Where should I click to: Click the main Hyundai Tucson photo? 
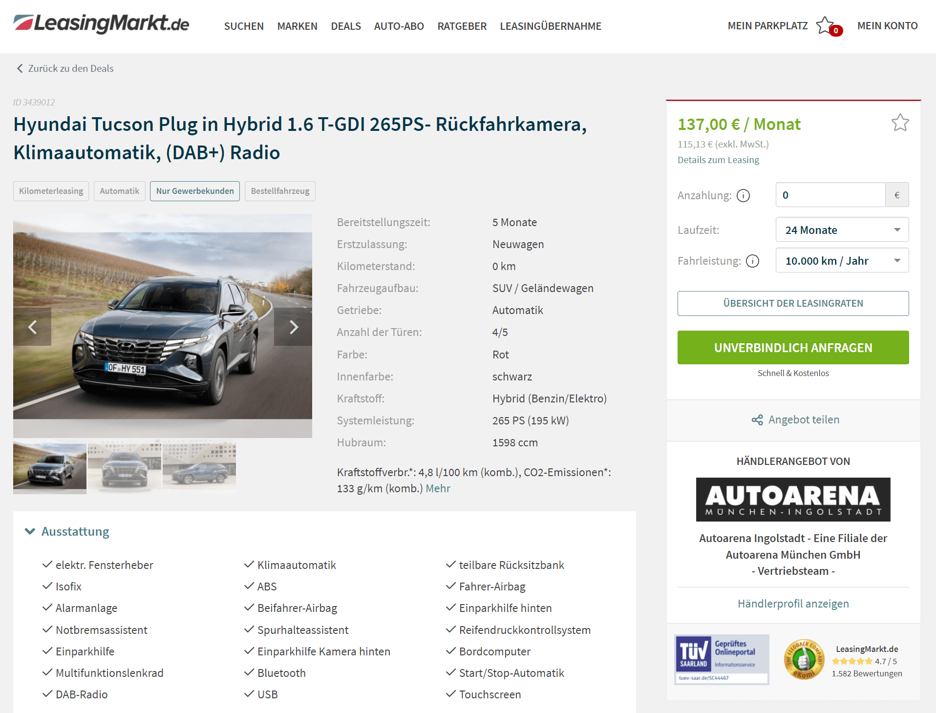point(163,326)
